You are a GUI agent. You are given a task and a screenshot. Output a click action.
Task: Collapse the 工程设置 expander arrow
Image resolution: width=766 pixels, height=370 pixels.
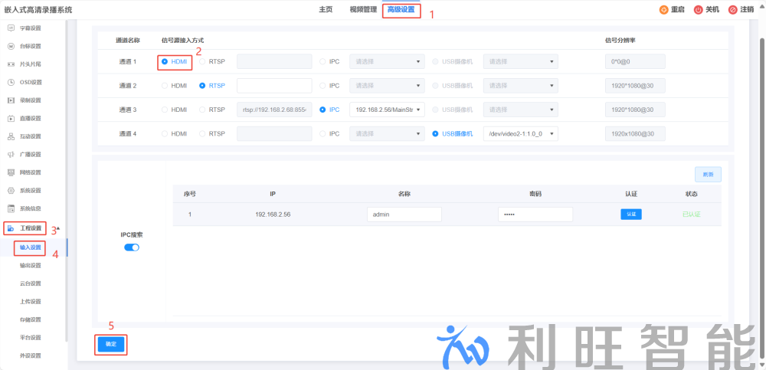point(59,228)
